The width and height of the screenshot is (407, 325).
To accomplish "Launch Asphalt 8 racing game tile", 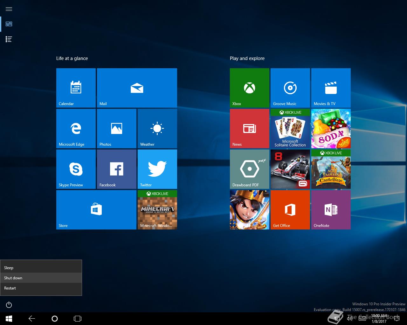I will (290, 169).
